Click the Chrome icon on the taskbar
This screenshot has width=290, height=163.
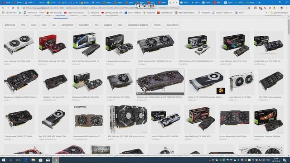point(55,160)
